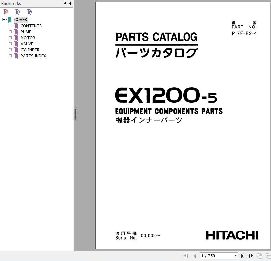Click the previous view icon in status bar
271x261 pixels.
(x=259, y=256)
